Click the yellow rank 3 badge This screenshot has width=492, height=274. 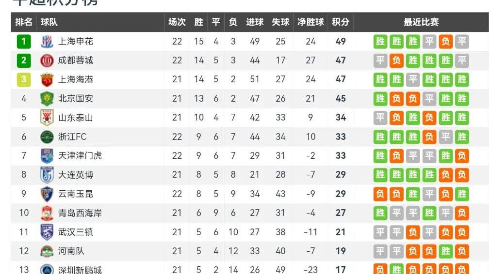[x=24, y=79]
